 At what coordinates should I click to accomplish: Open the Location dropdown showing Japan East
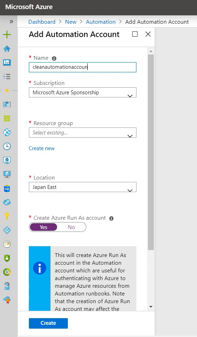[x=82, y=187]
